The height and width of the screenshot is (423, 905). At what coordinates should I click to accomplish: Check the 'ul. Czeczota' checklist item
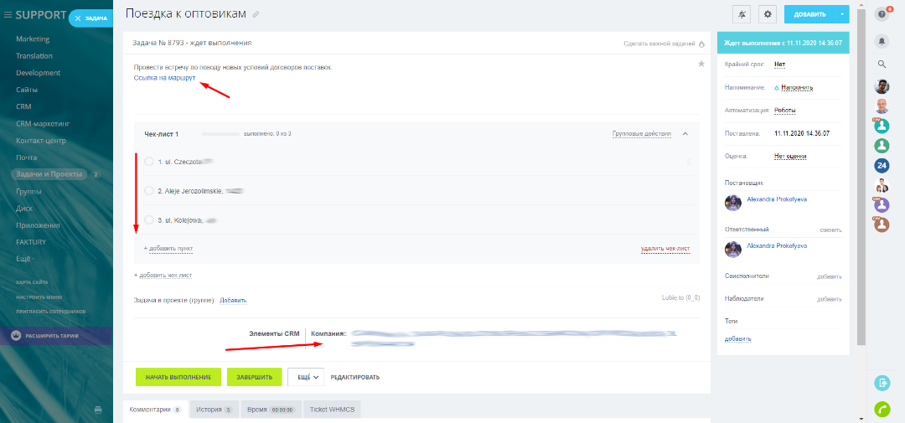point(149,162)
